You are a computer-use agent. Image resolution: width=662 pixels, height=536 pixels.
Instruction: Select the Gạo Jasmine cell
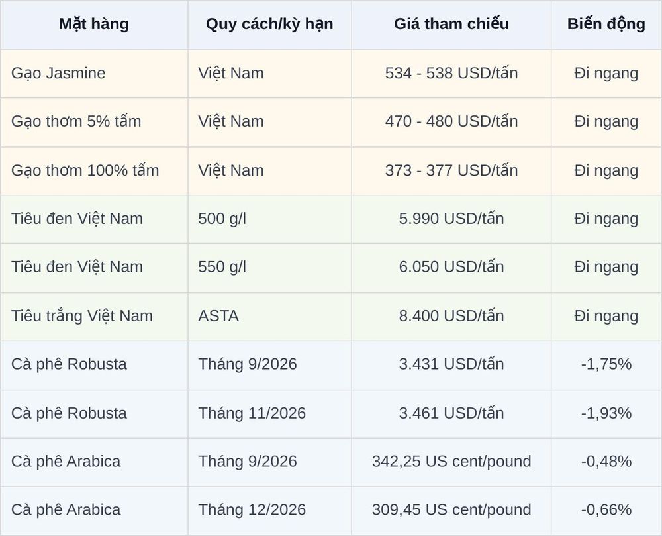pos(94,74)
